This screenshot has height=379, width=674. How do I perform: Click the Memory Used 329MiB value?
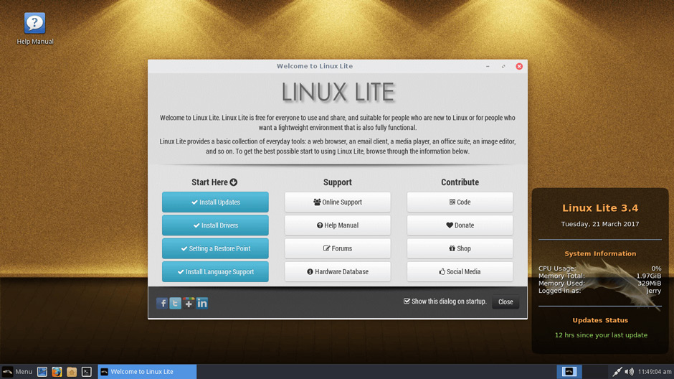click(x=649, y=284)
